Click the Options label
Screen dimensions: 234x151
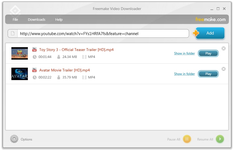pos(27,139)
